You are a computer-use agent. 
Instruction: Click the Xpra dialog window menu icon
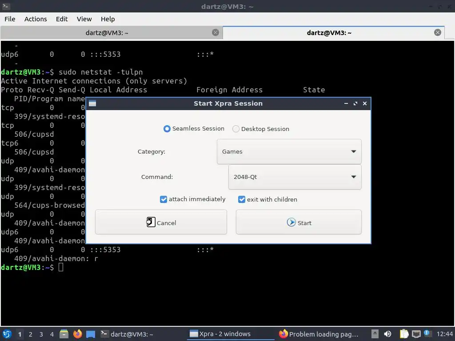pyautogui.click(x=92, y=103)
